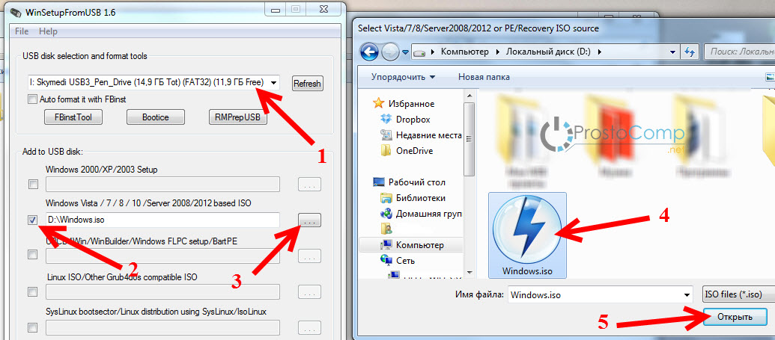Click the Windows.iso file name label

tap(527, 271)
